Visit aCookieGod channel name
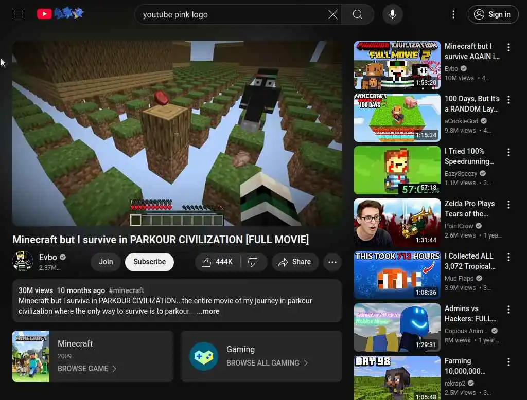Image resolution: width=527 pixels, height=400 pixels. pyautogui.click(x=461, y=121)
